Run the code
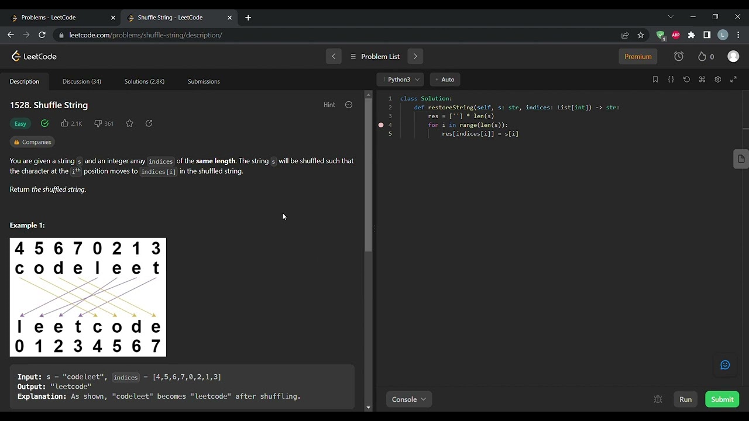This screenshot has height=421, width=749. click(685, 399)
